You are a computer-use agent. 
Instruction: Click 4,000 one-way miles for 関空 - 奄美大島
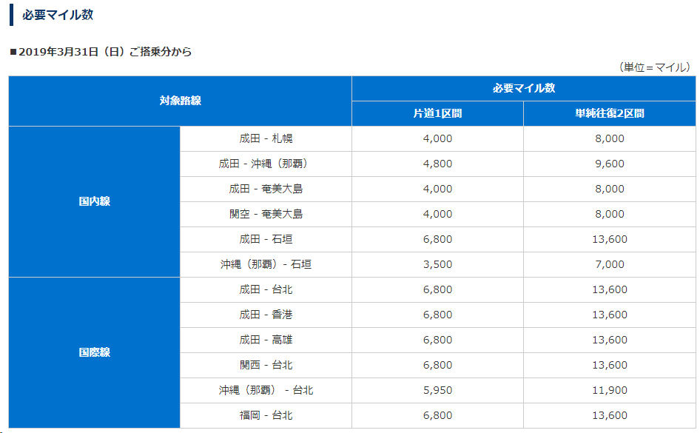(x=437, y=214)
